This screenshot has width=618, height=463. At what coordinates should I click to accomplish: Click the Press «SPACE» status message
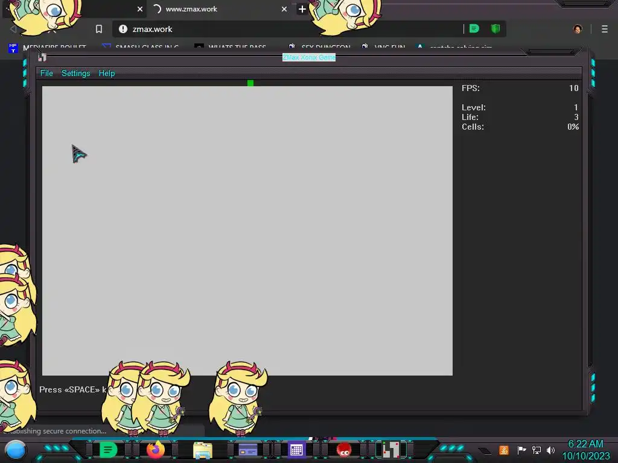pyautogui.click(x=73, y=389)
